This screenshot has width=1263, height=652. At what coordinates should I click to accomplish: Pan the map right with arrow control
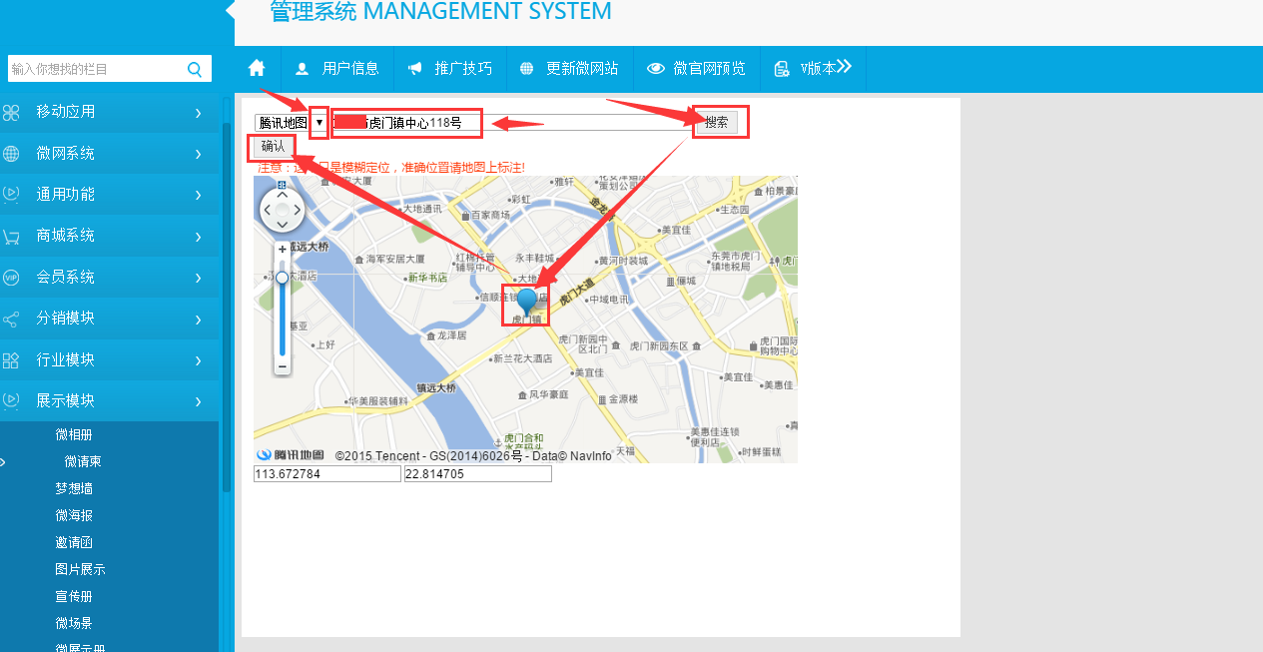[298, 211]
